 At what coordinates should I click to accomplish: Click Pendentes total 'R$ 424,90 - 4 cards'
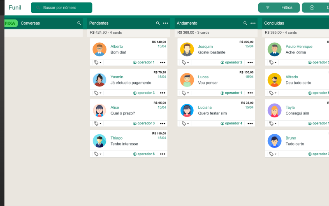106,33
